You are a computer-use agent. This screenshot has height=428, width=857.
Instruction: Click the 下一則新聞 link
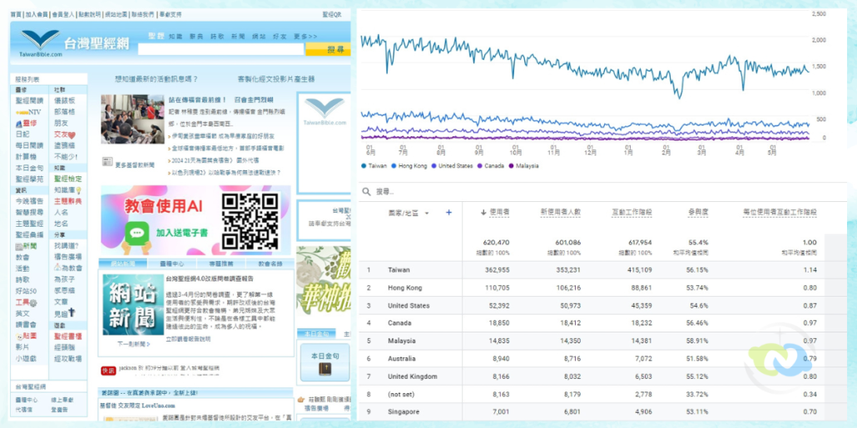pyautogui.click(x=134, y=344)
